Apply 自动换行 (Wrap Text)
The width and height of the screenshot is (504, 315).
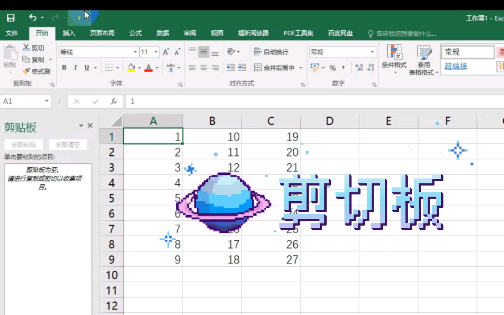(271, 52)
